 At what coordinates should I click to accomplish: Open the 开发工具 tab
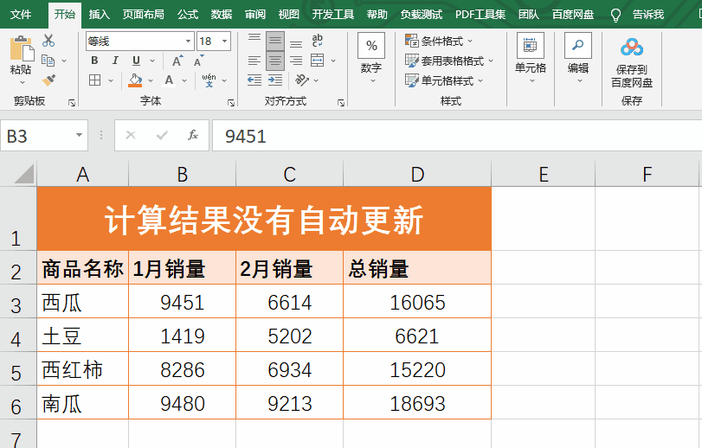click(332, 15)
